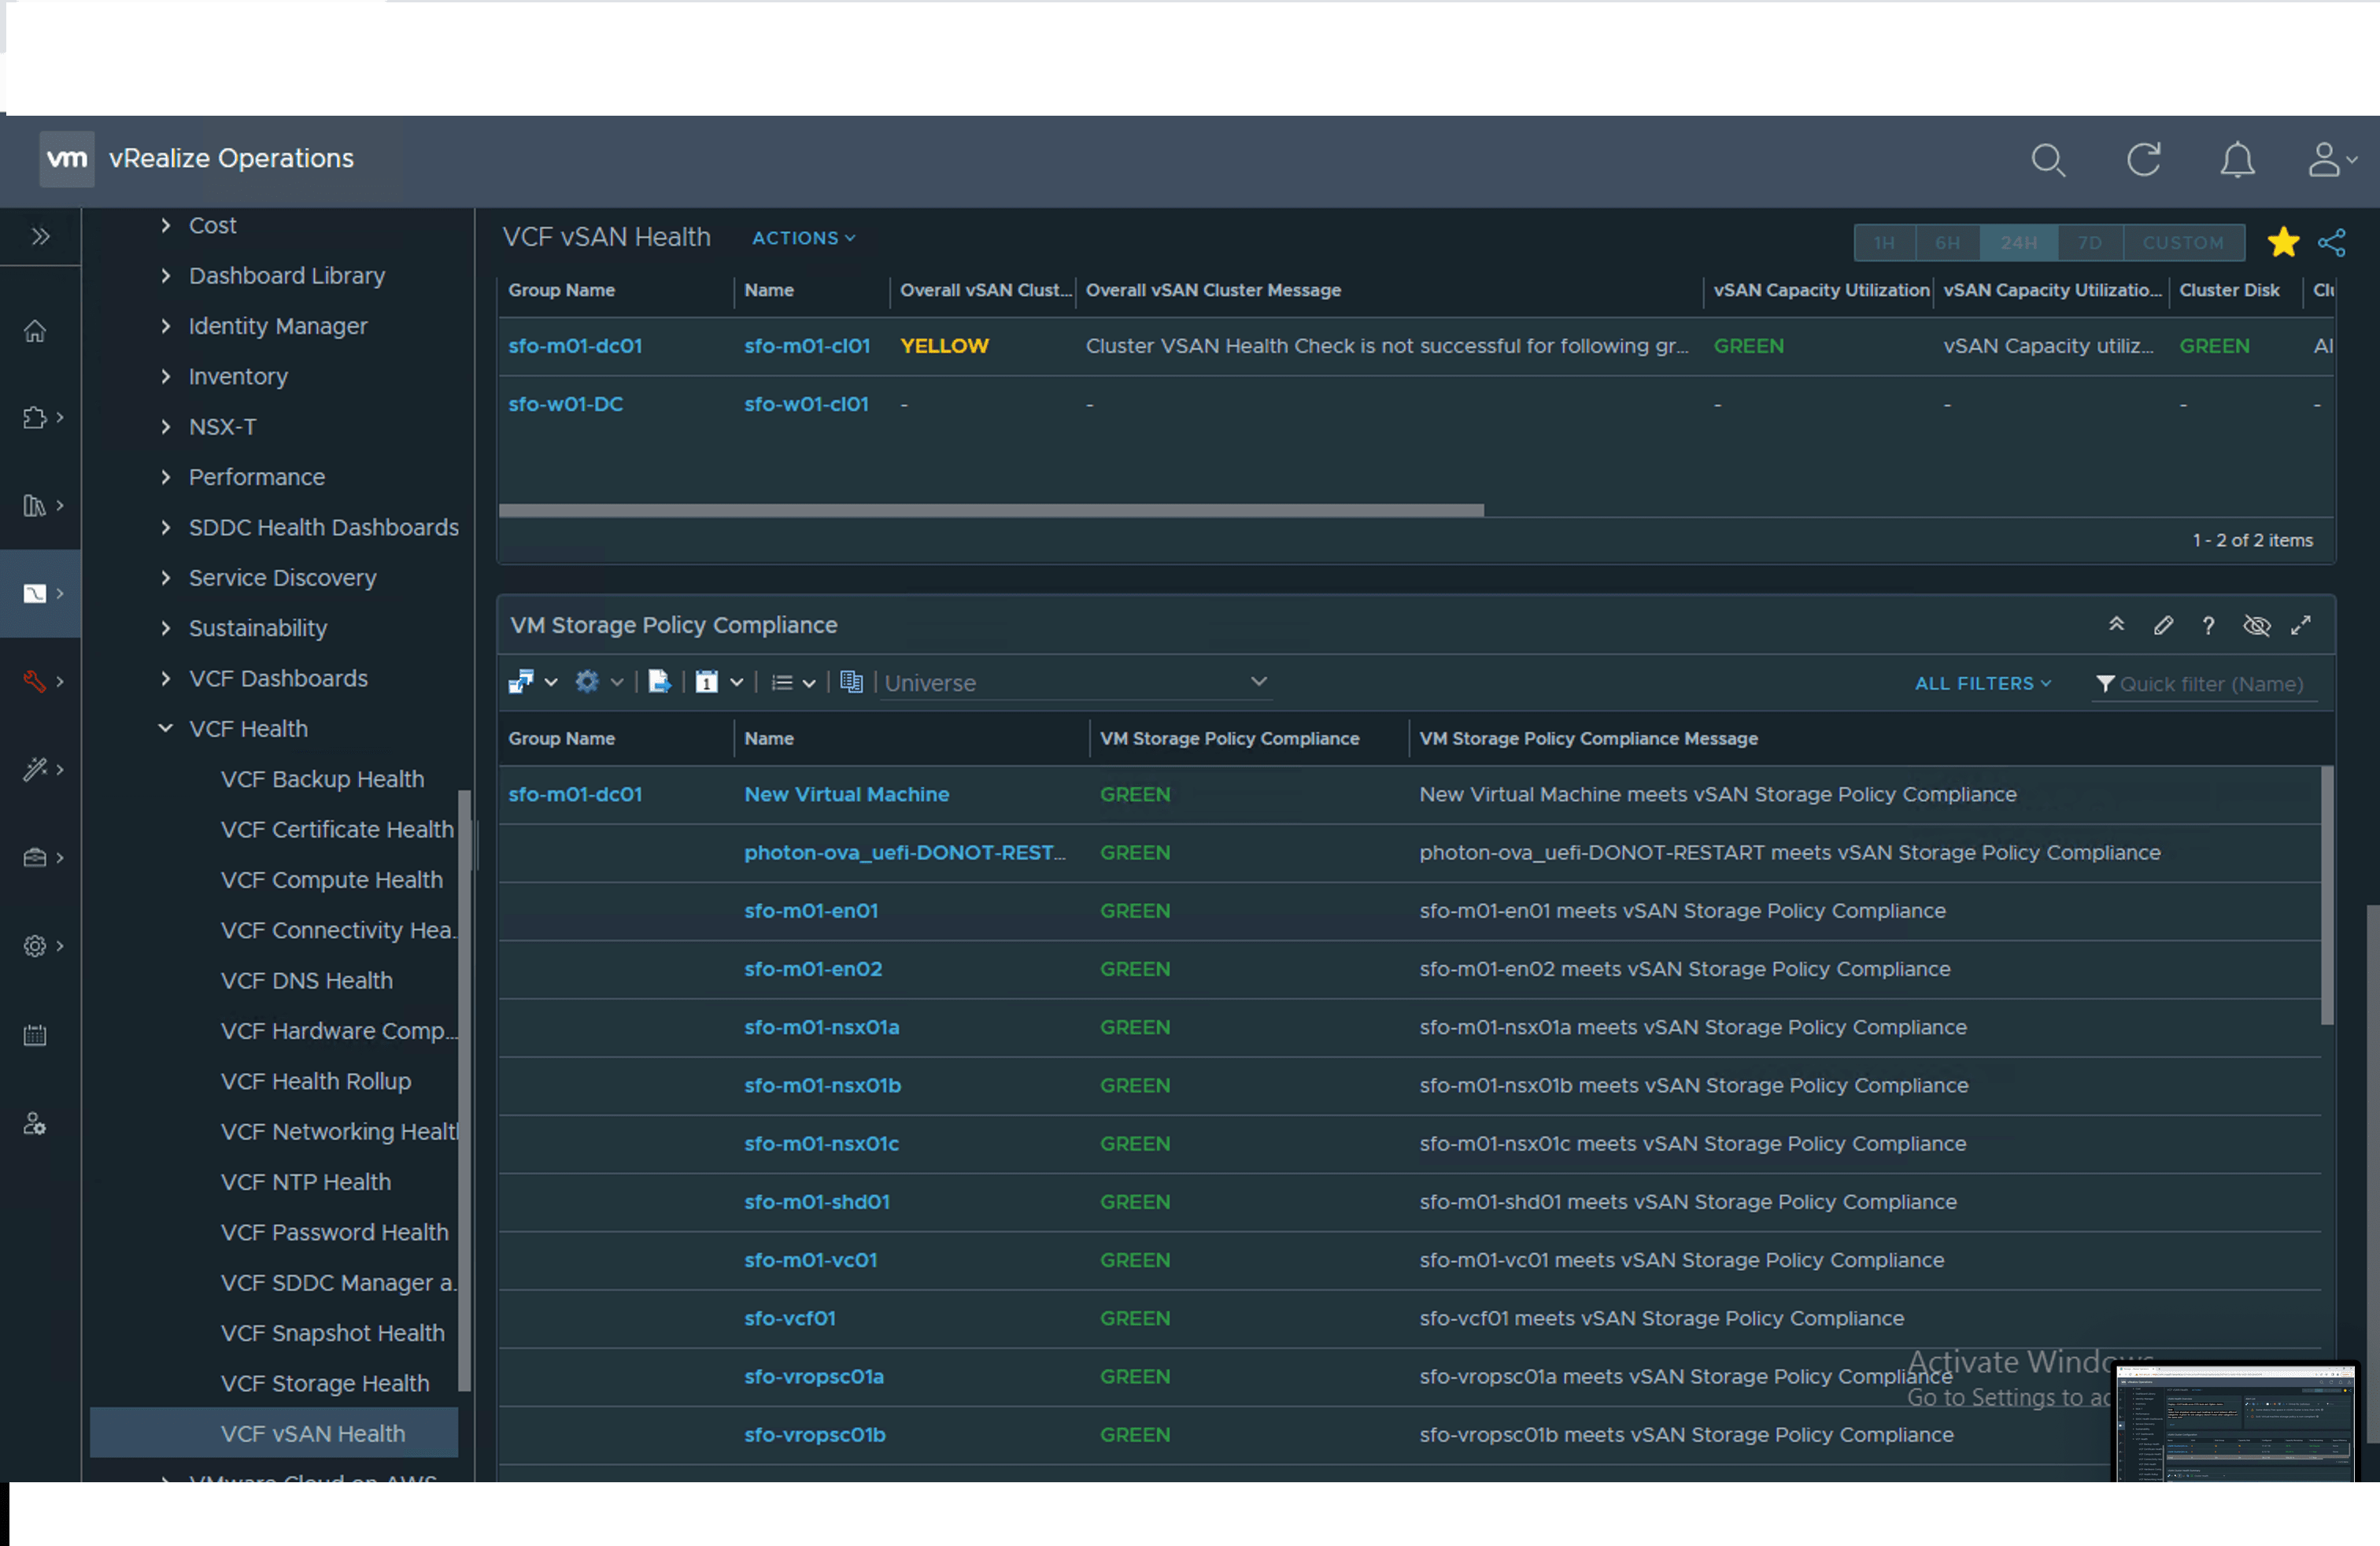Expand the ALL FILTERS dropdown
The width and height of the screenshot is (2380, 1546).
point(1982,684)
